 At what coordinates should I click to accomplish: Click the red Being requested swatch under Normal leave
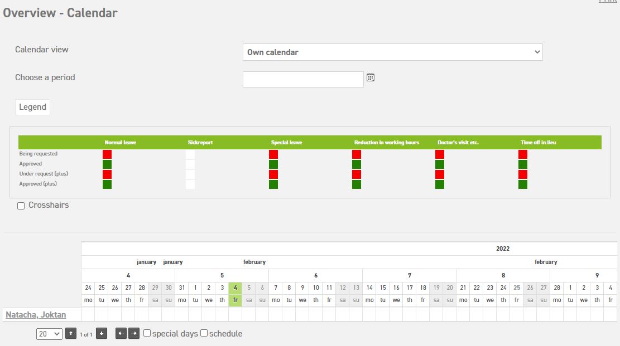tap(107, 153)
